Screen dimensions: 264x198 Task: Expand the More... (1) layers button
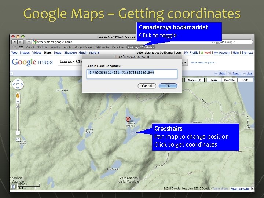[194, 80]
